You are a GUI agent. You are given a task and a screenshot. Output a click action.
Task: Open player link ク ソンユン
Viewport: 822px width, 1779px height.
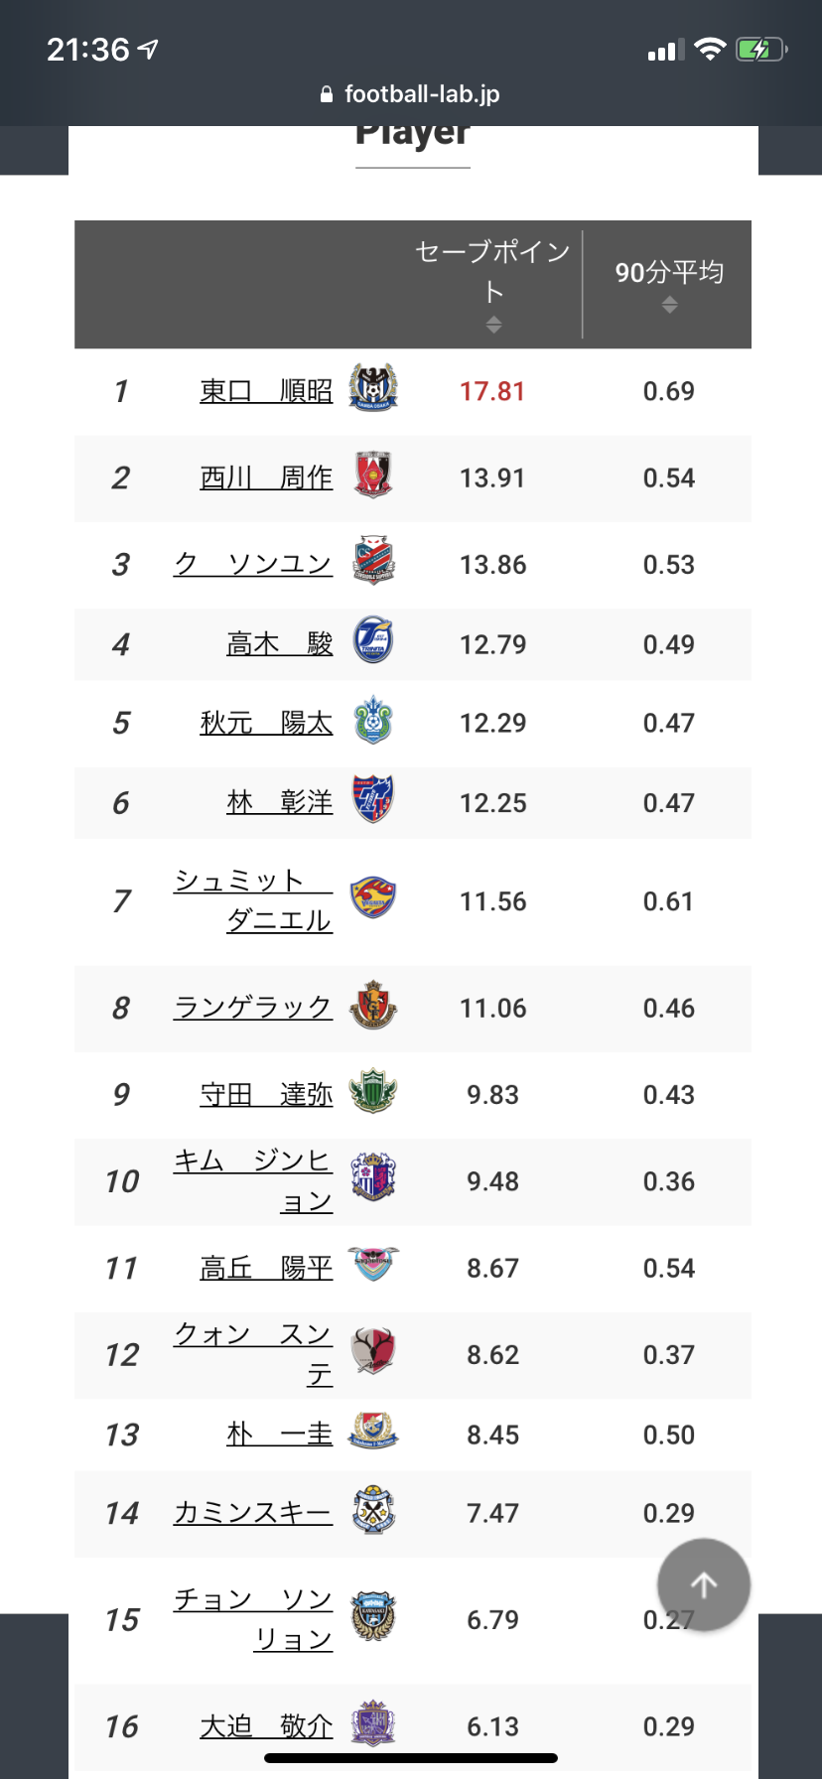pos(252,564)
